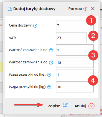Focus the Cena dostawy input field
Image resolution: width=102 pixels, height=117 pixels.
point(75,25)
